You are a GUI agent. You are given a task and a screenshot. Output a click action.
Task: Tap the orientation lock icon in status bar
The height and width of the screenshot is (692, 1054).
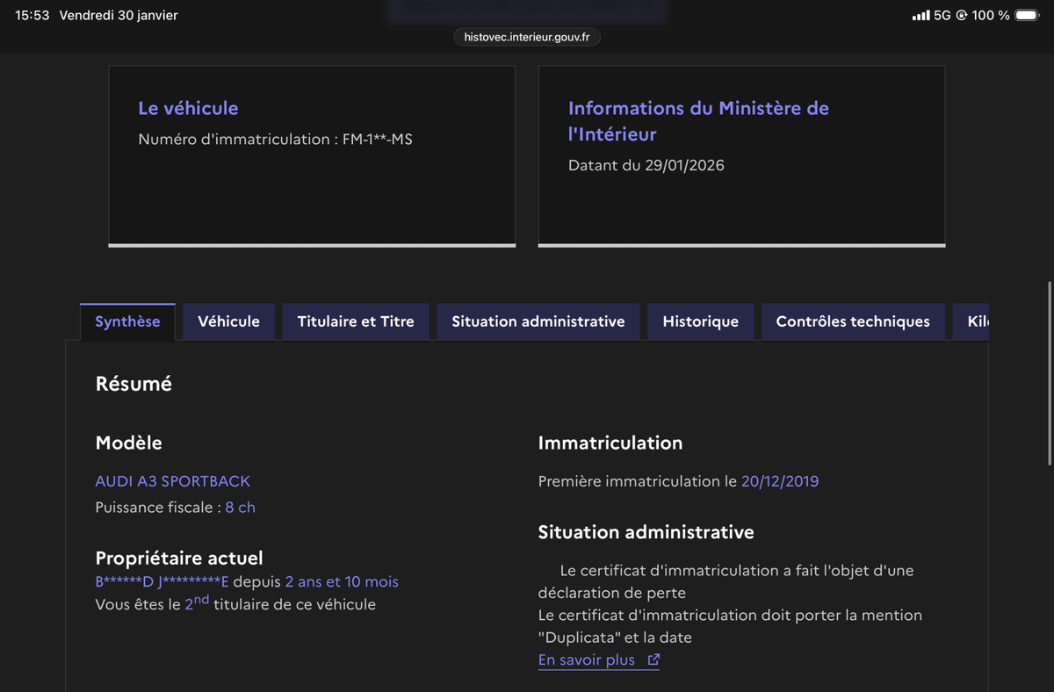961,16
